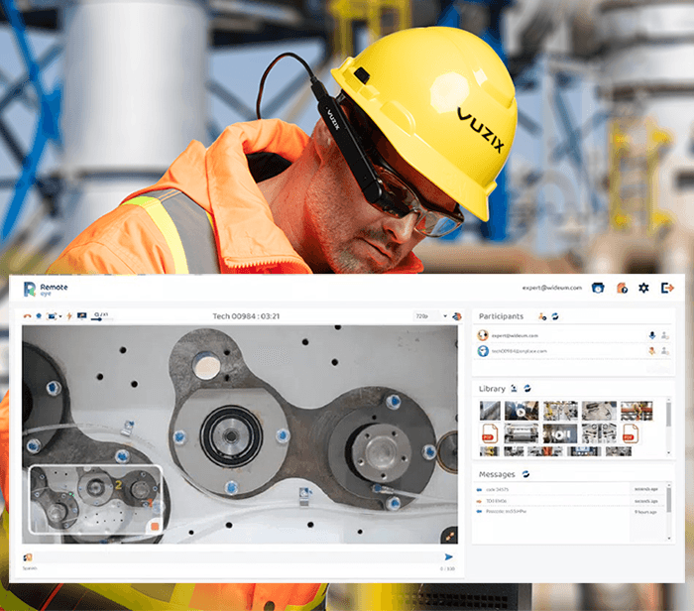The height and width of the screenshot is (611, 694).
Task: Toggle the muted microphone for tech00984 participant
Action: coord(652,351)
